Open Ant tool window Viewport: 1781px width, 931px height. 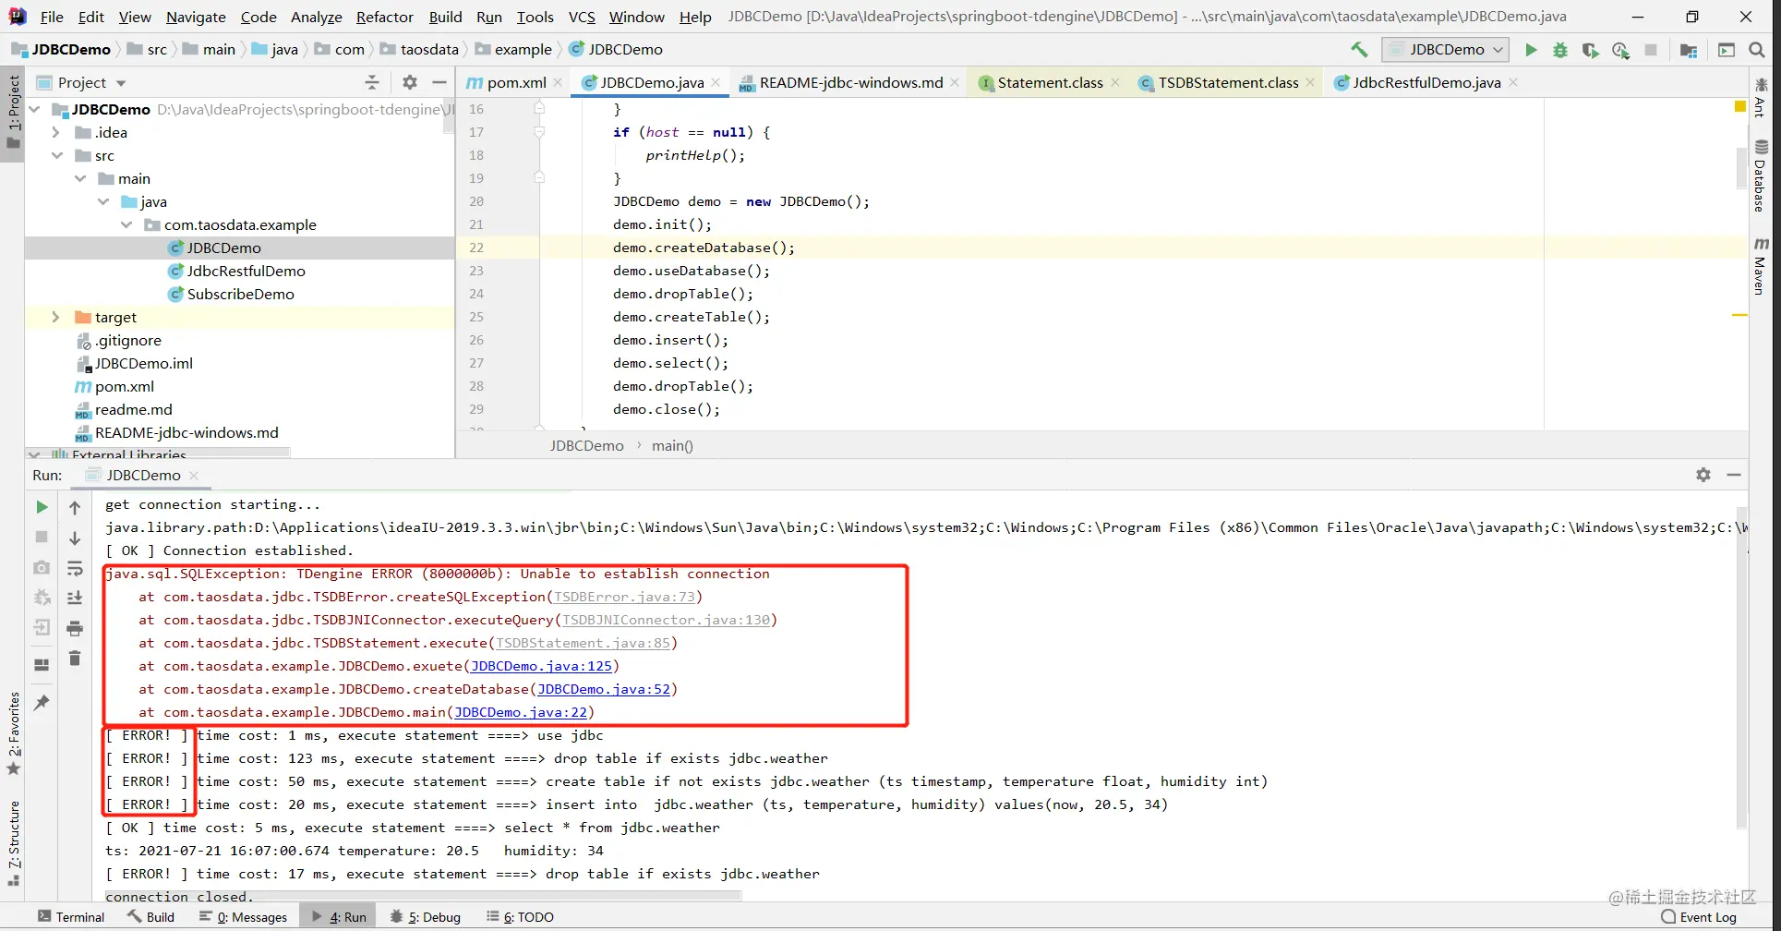[1761, 98]
